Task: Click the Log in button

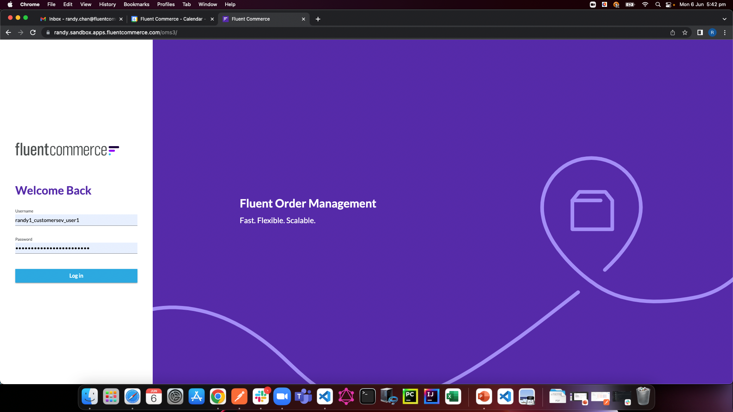Action: (76, 276)
